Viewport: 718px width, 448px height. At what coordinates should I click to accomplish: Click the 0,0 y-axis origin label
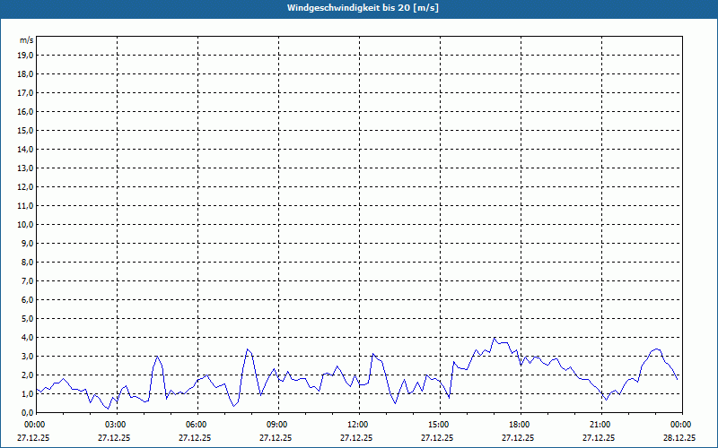pos(27,412)
